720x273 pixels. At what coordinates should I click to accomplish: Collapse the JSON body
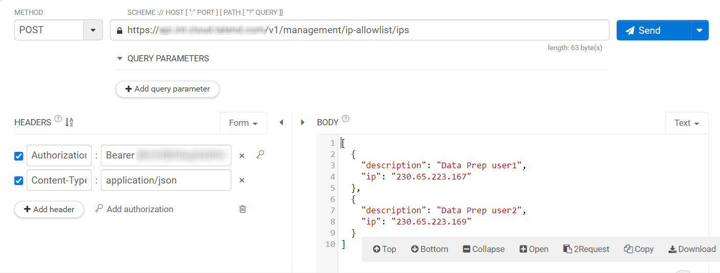(x=484, y=249)
